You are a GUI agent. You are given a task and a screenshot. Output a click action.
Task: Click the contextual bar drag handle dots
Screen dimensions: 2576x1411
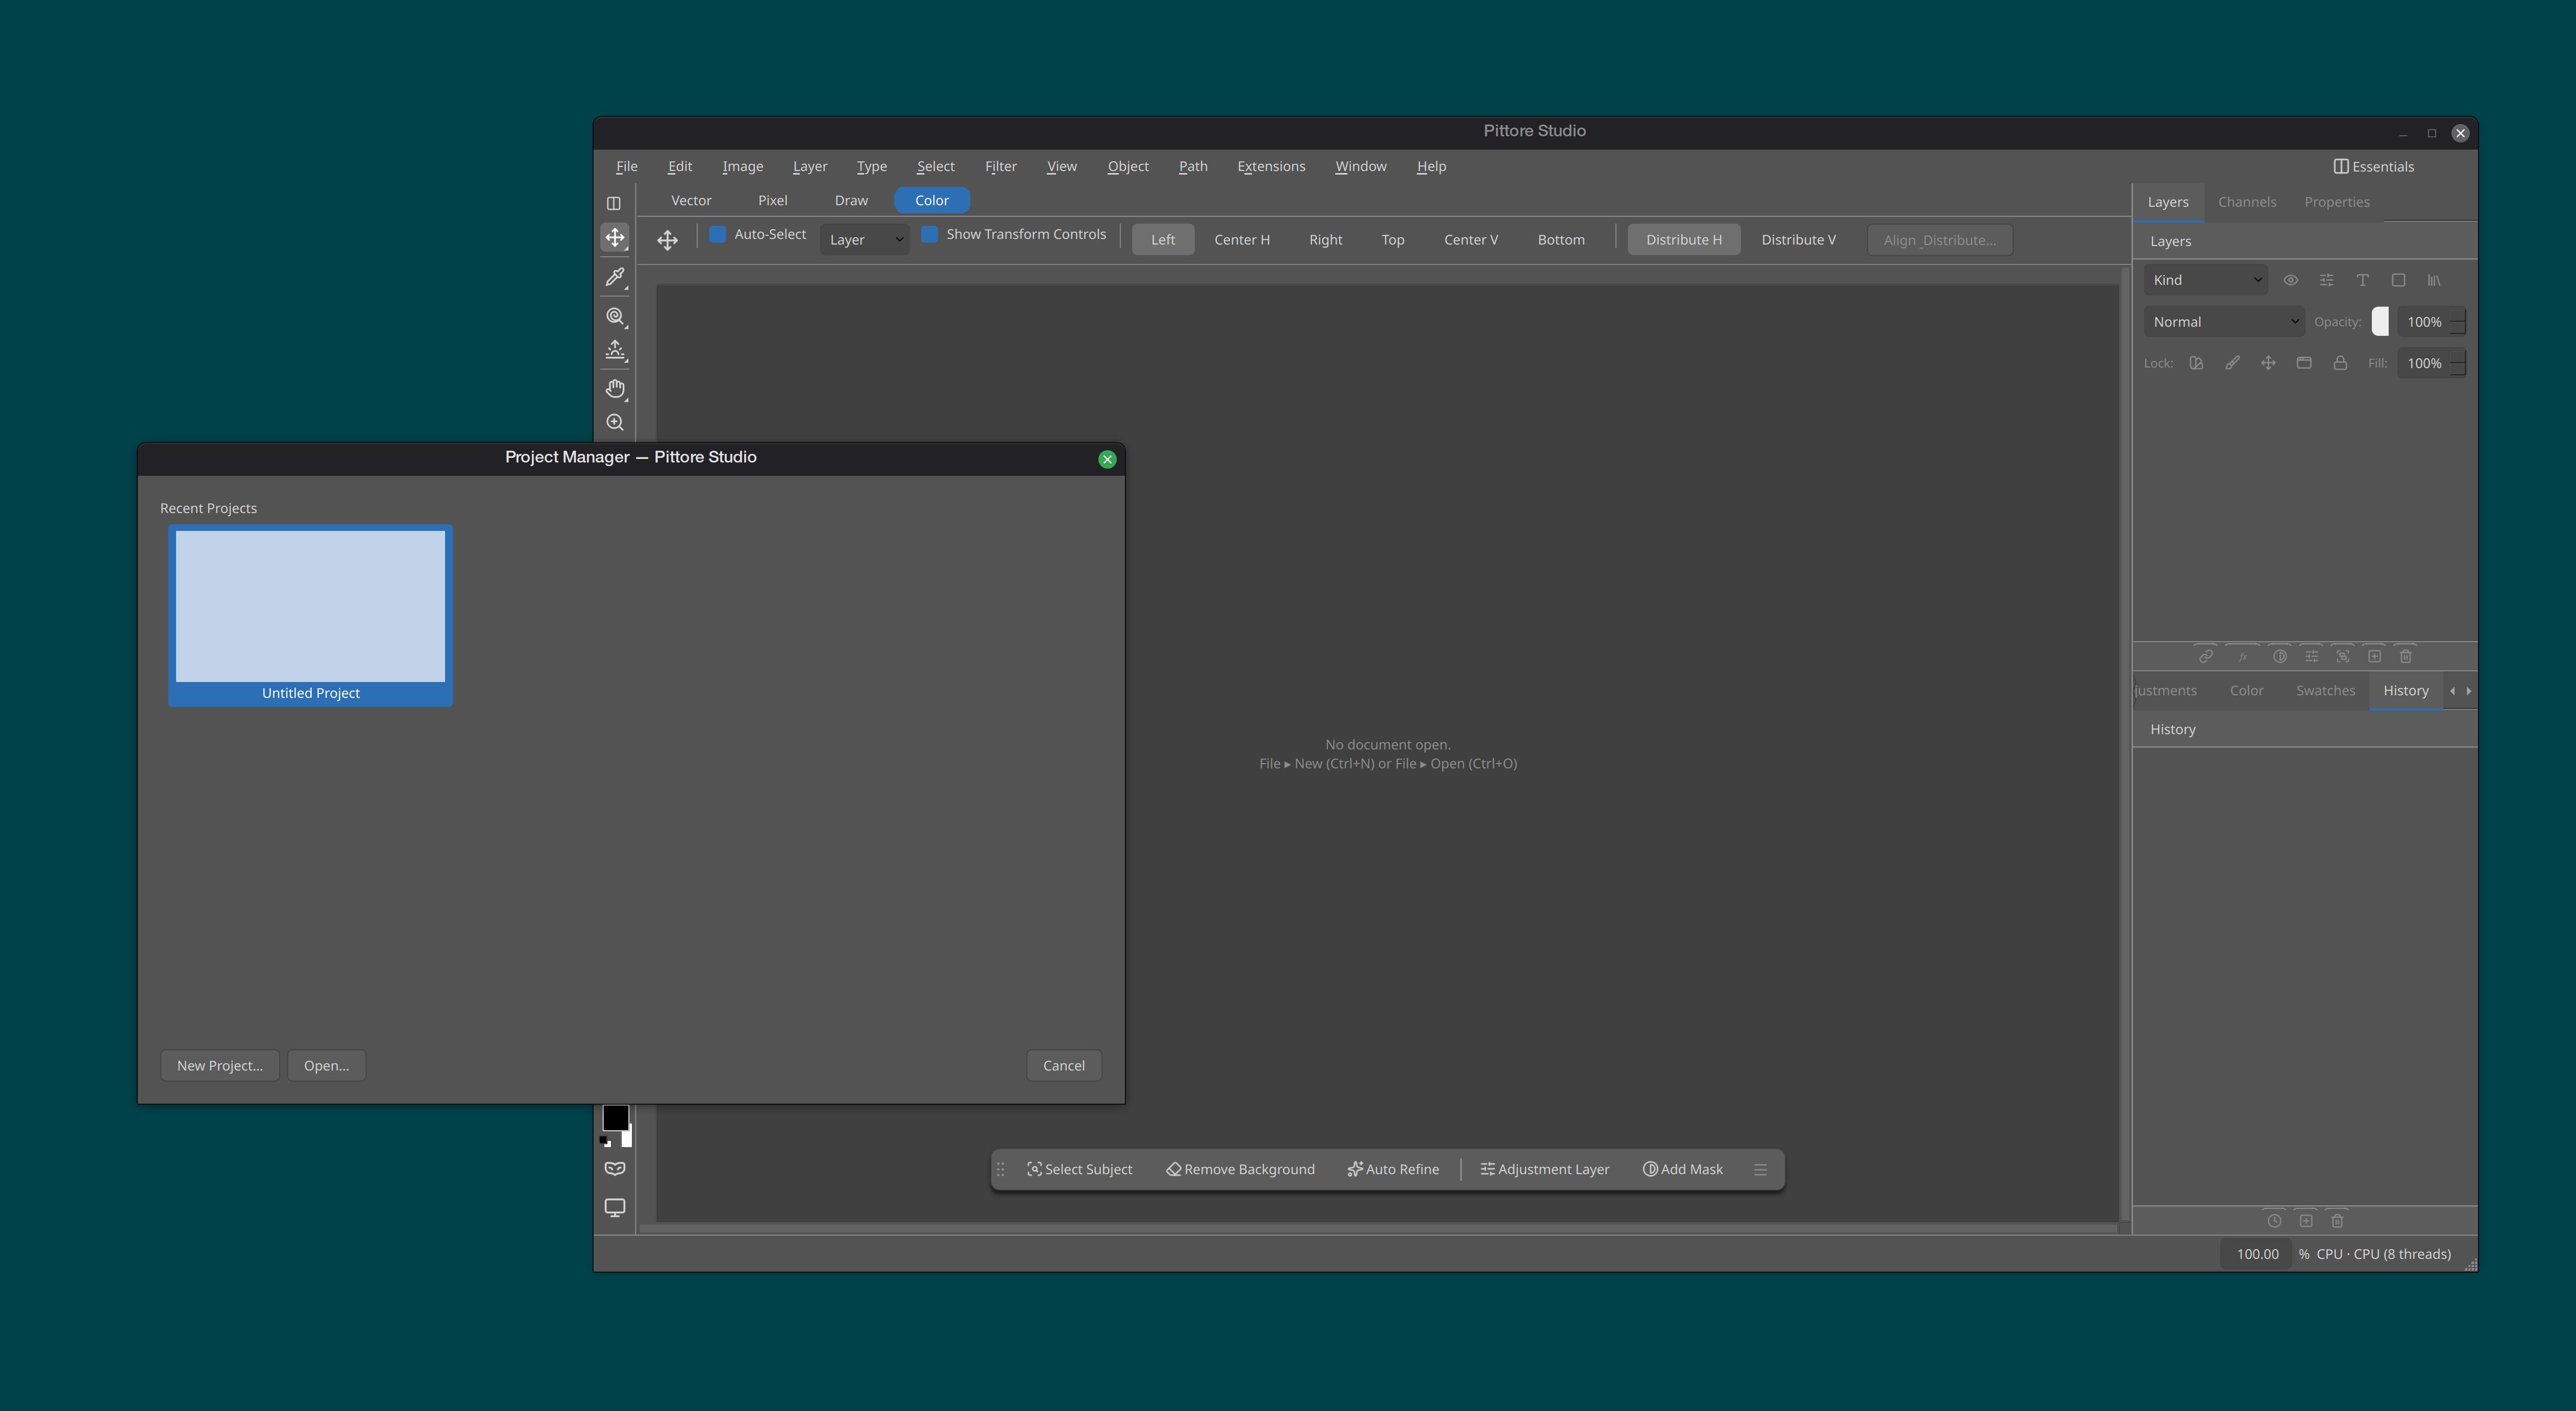pos(1000,1169)
